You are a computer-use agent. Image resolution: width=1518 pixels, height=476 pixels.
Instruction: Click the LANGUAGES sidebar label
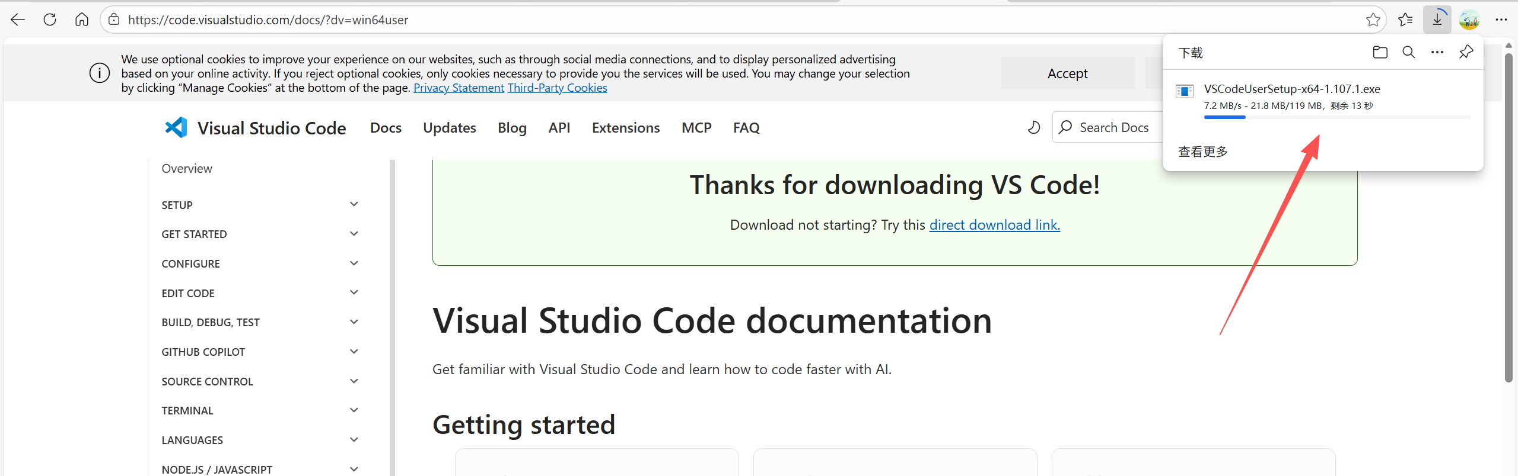(192, 440)
